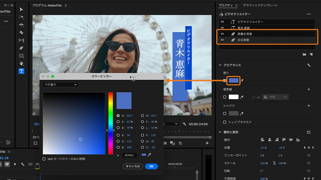This screenshot has width=321, height=180.
Task: Open appearance wrench settings
Action: [x=309, y=65]
